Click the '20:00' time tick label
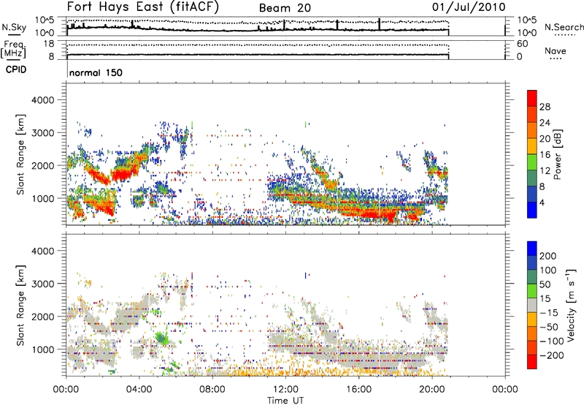This screenshot has height=405, width=584. (x=432, y=390)
